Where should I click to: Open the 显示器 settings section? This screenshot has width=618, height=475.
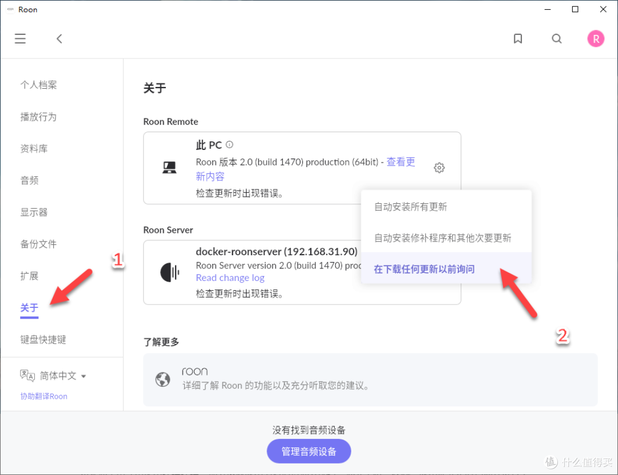(x=34, y=212)
